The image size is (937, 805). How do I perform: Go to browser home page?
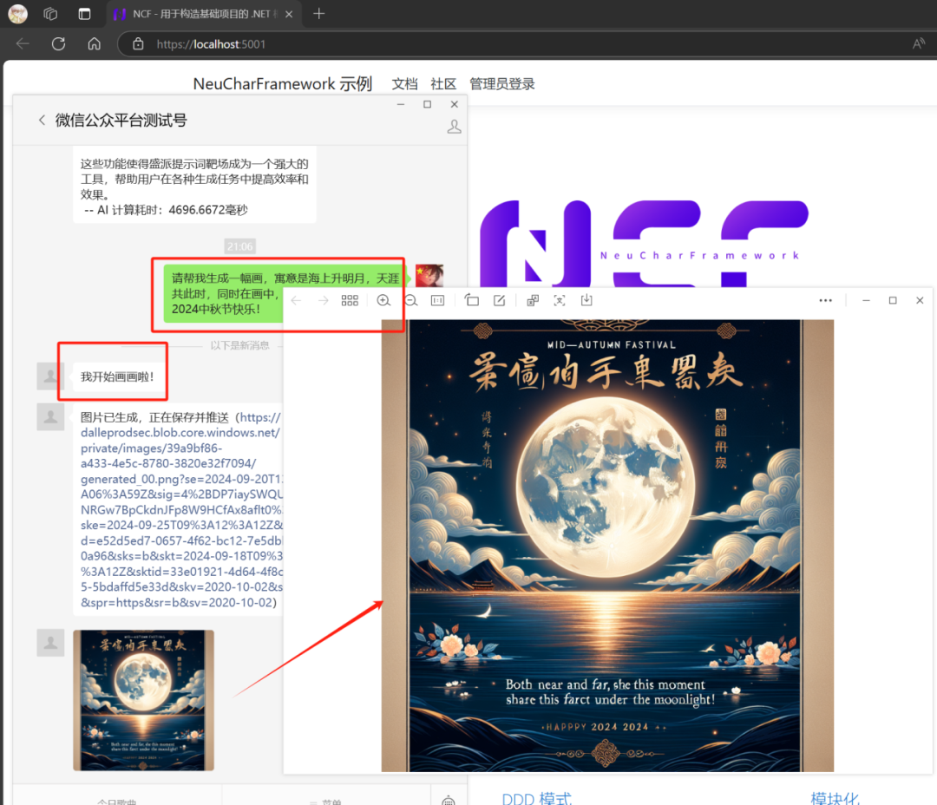coord(94,43)
